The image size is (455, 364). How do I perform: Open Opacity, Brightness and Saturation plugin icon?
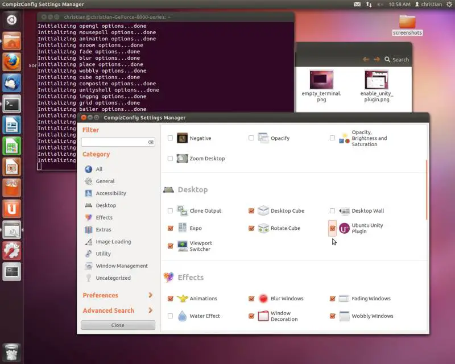pyautogui.click(x=344, y=138)
